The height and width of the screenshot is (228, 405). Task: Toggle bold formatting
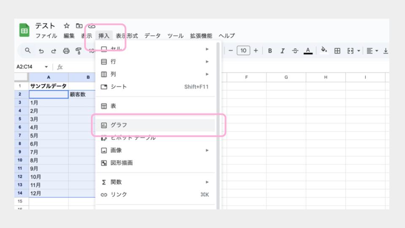[270, 51]
